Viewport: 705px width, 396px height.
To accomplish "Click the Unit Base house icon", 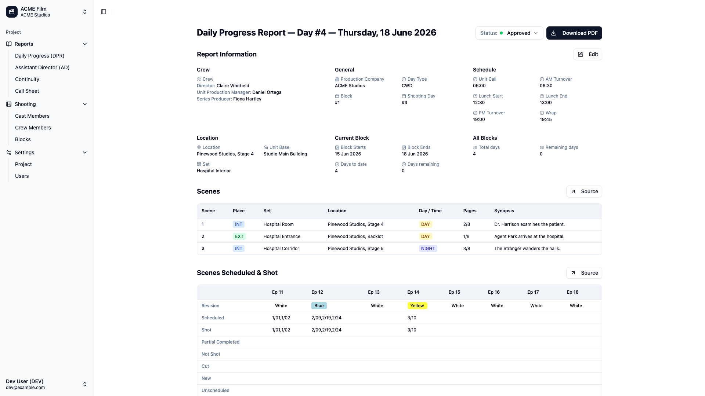I will tap(266, 147).
